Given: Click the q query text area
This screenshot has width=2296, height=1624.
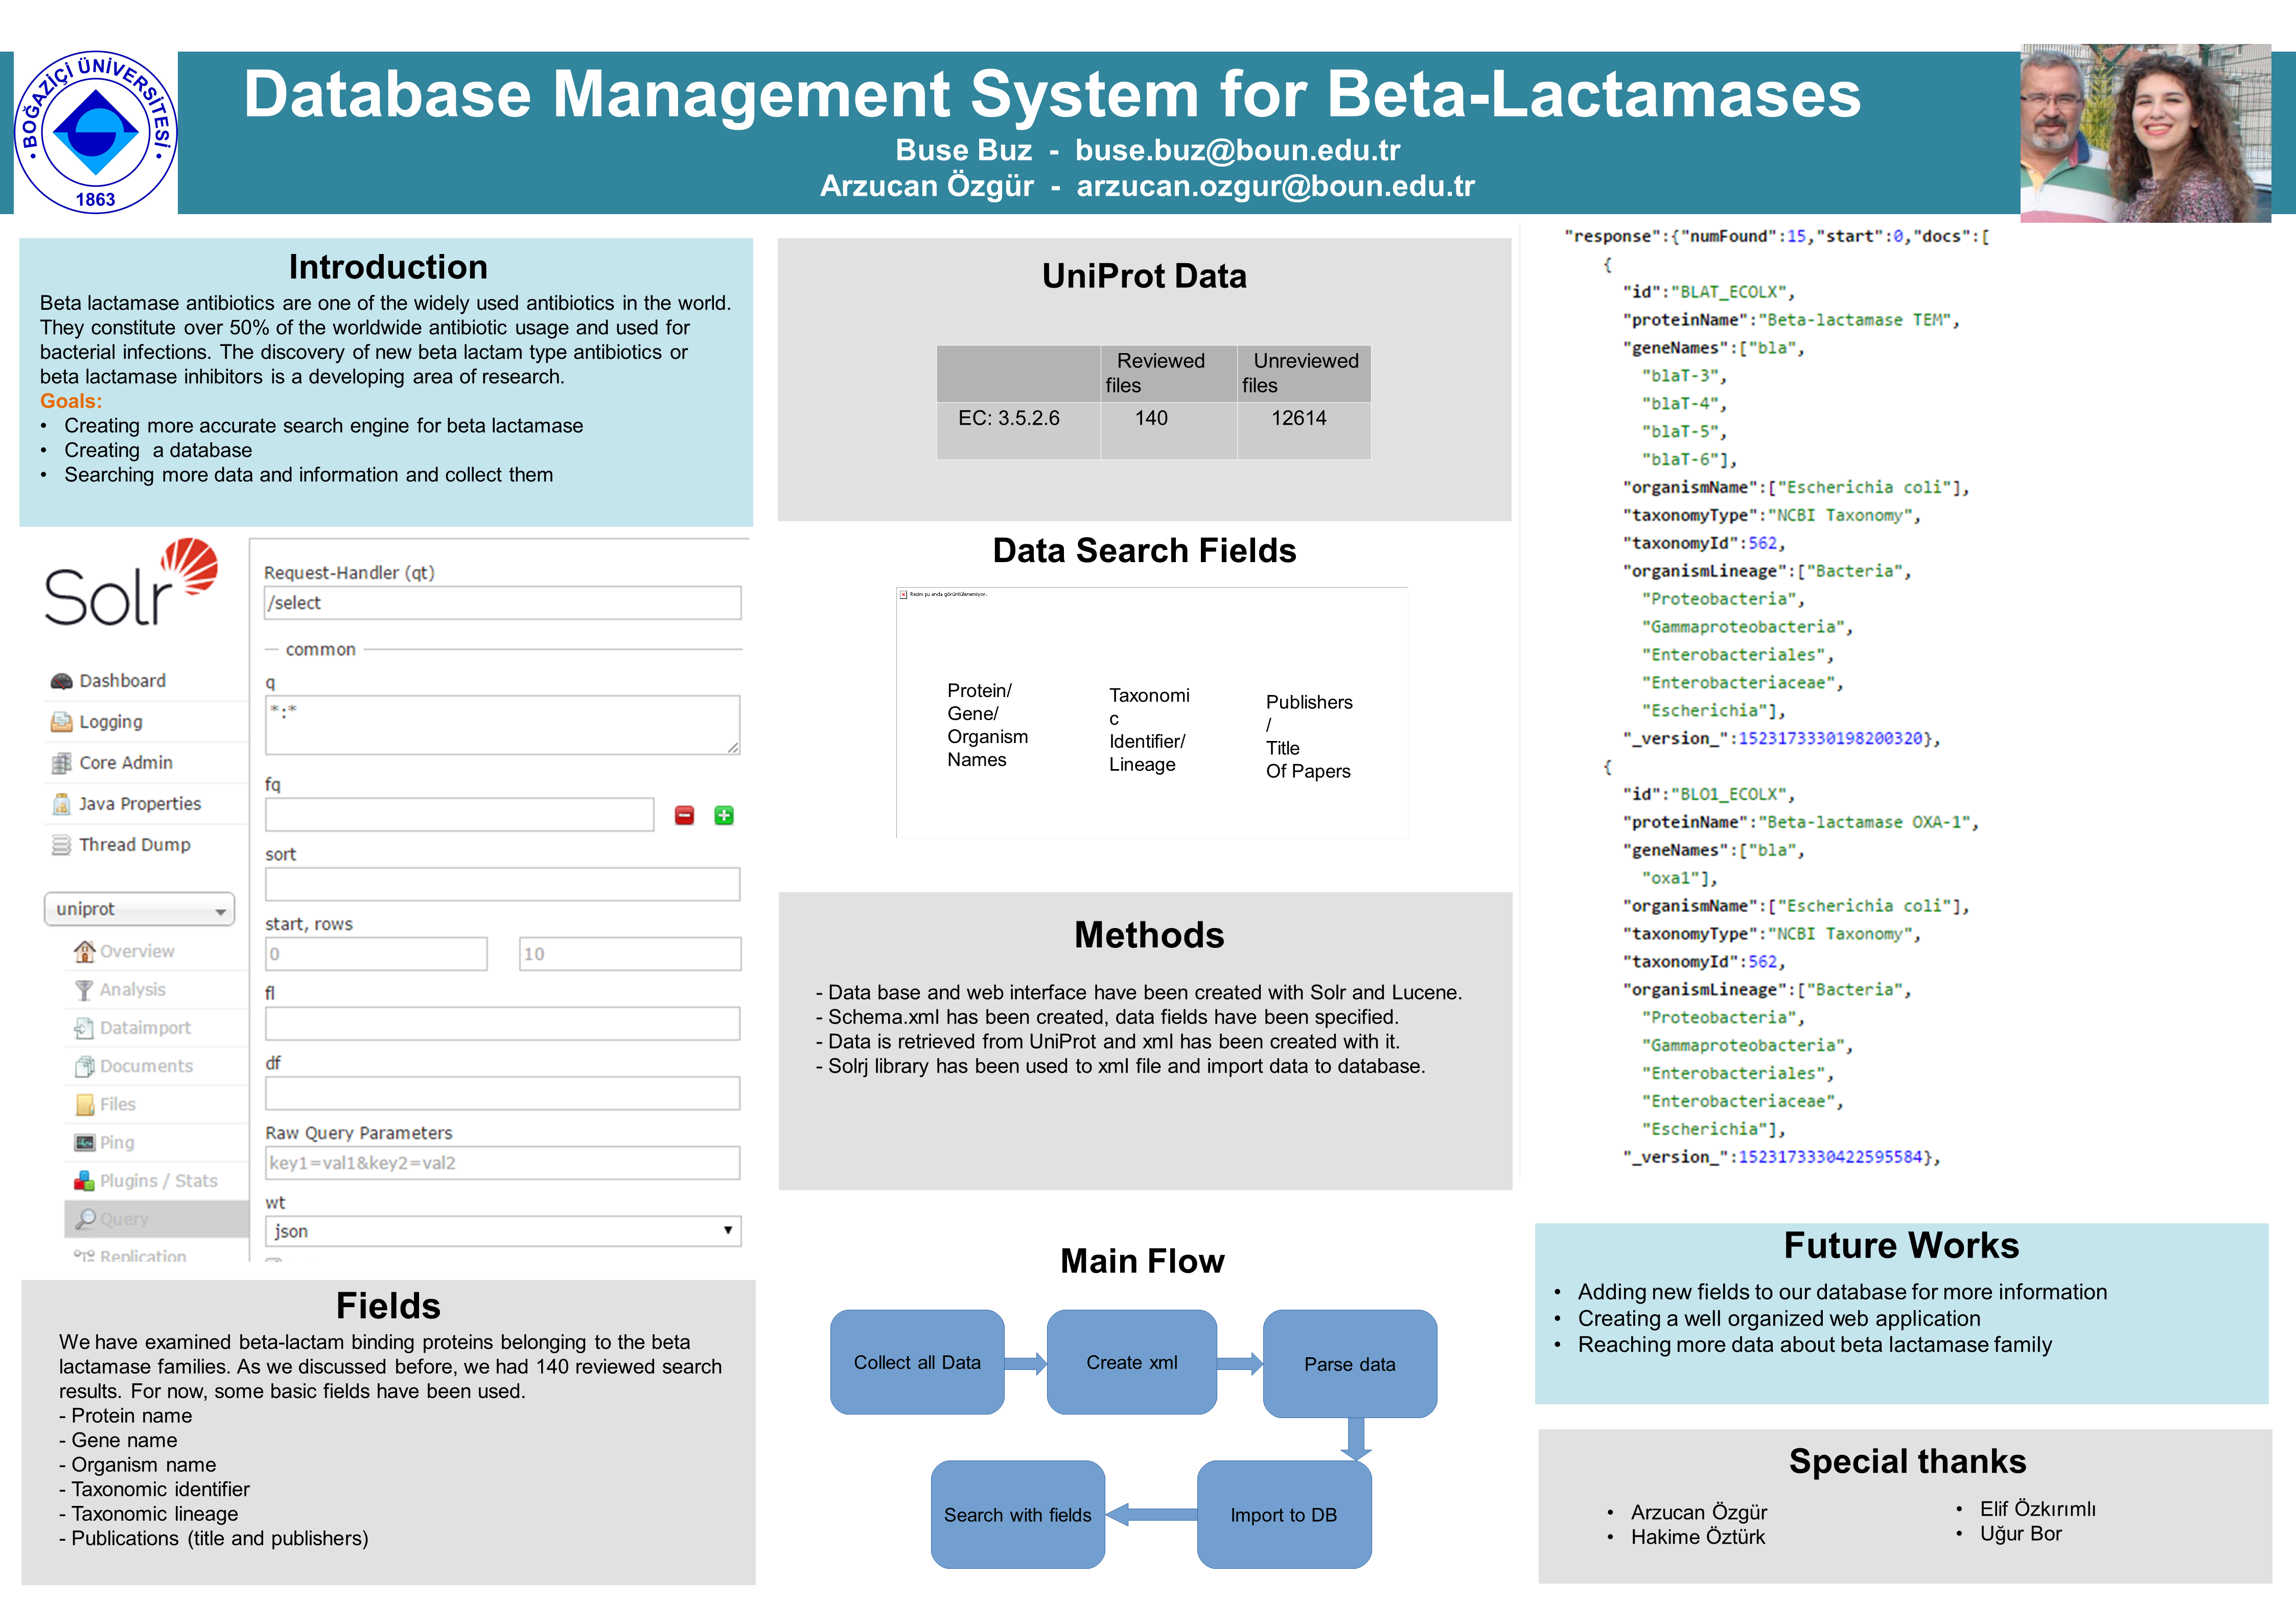Looking at the screenshot, I should tap(502, 725).
